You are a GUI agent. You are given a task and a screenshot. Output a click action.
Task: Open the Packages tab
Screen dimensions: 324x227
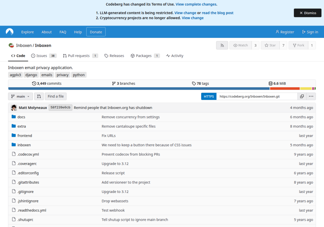(145, 56)
